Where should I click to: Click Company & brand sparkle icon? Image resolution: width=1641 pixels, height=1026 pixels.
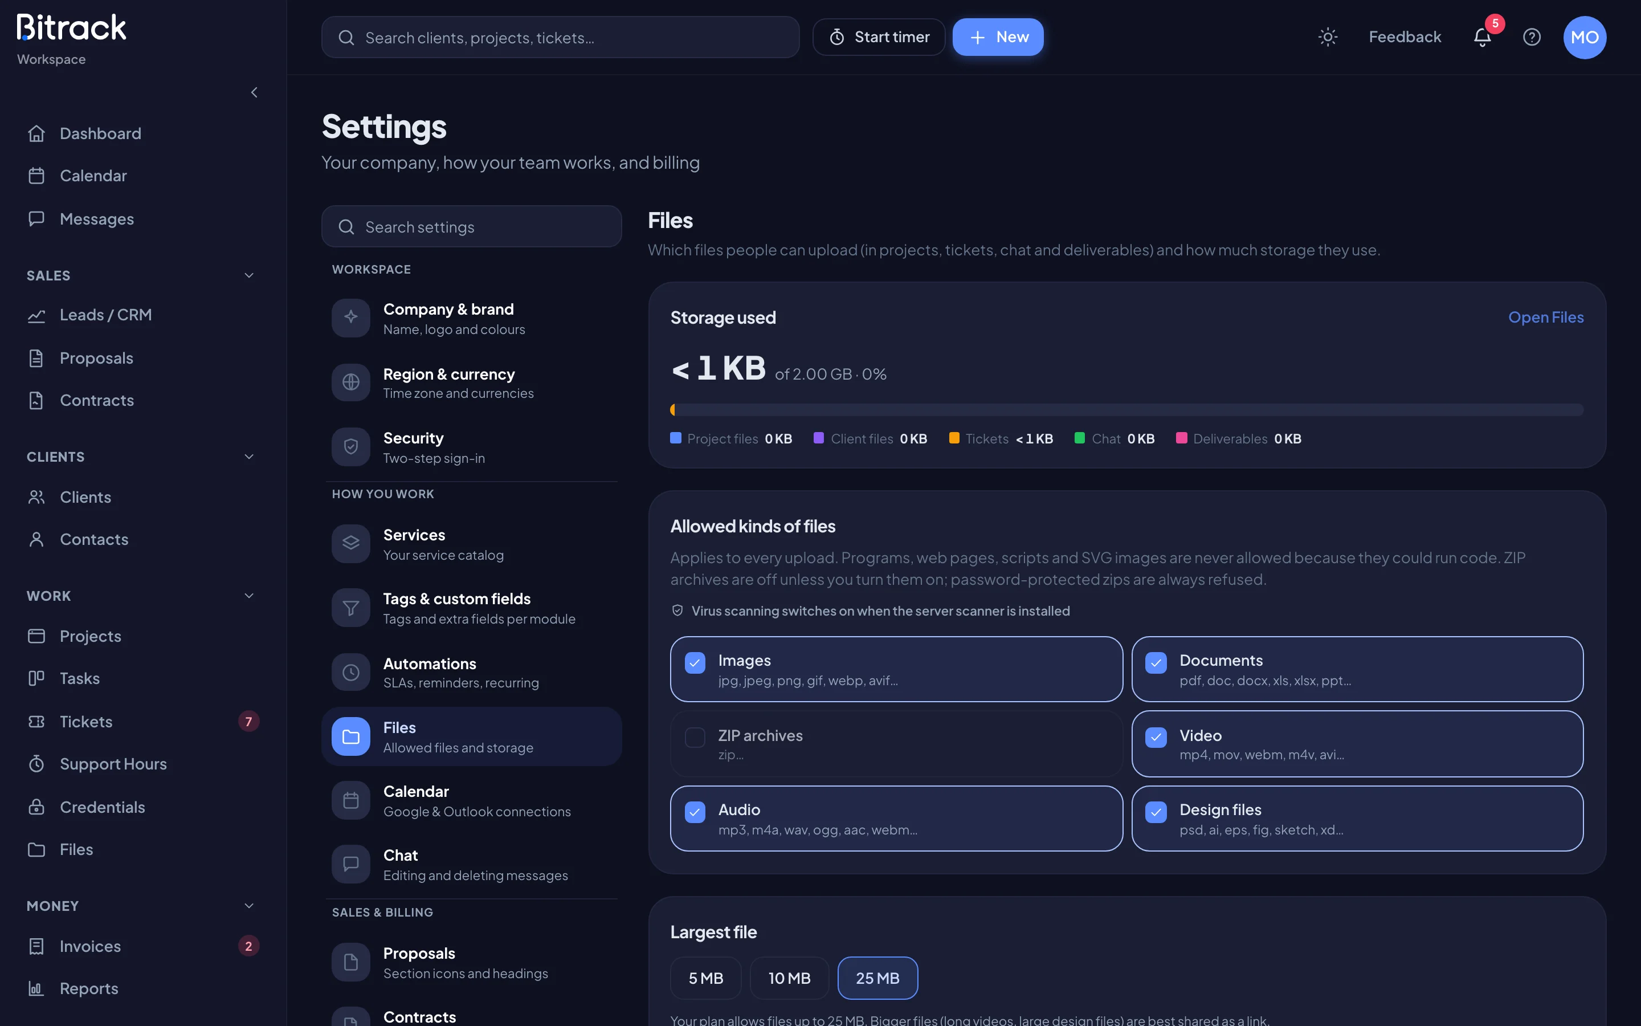point(350,317)
